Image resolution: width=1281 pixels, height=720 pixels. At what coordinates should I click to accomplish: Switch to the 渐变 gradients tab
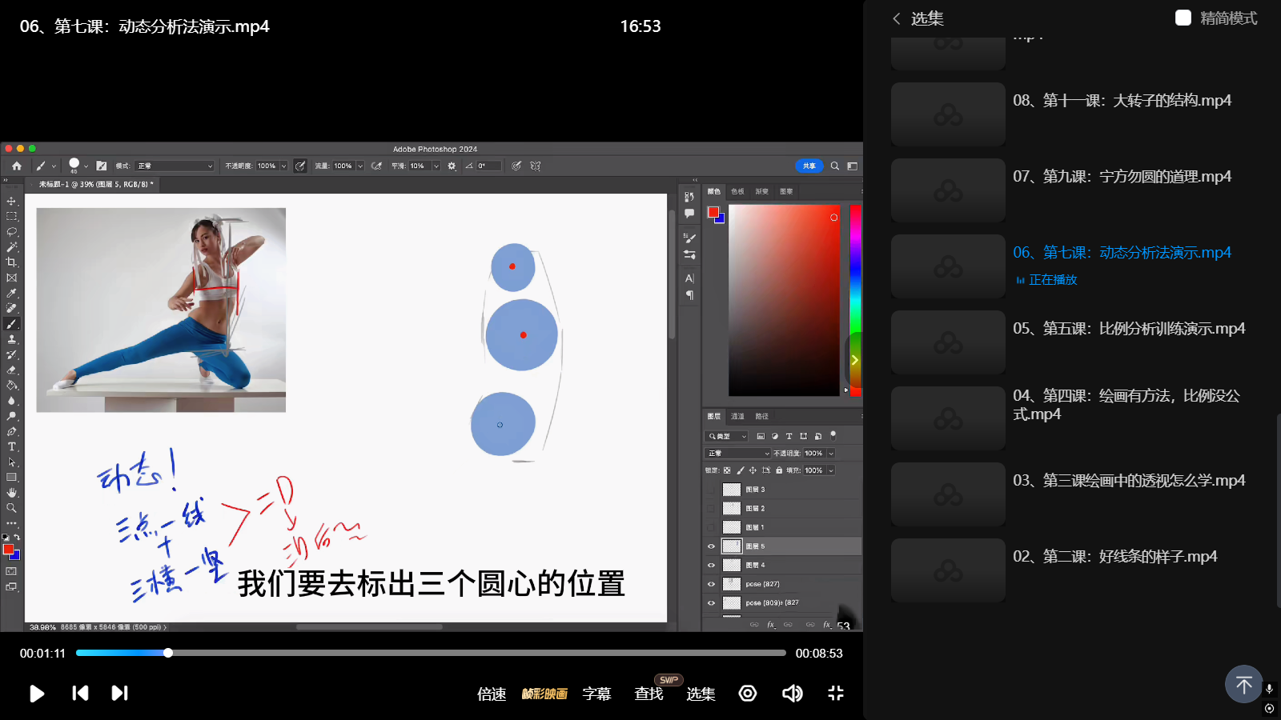tap(761, 191)
